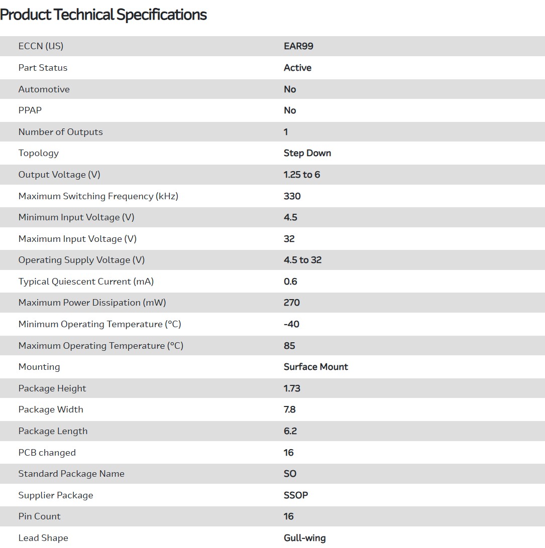Click the Product Technical Specifications heading
This screenshot has width=545, height=548.
103,15
